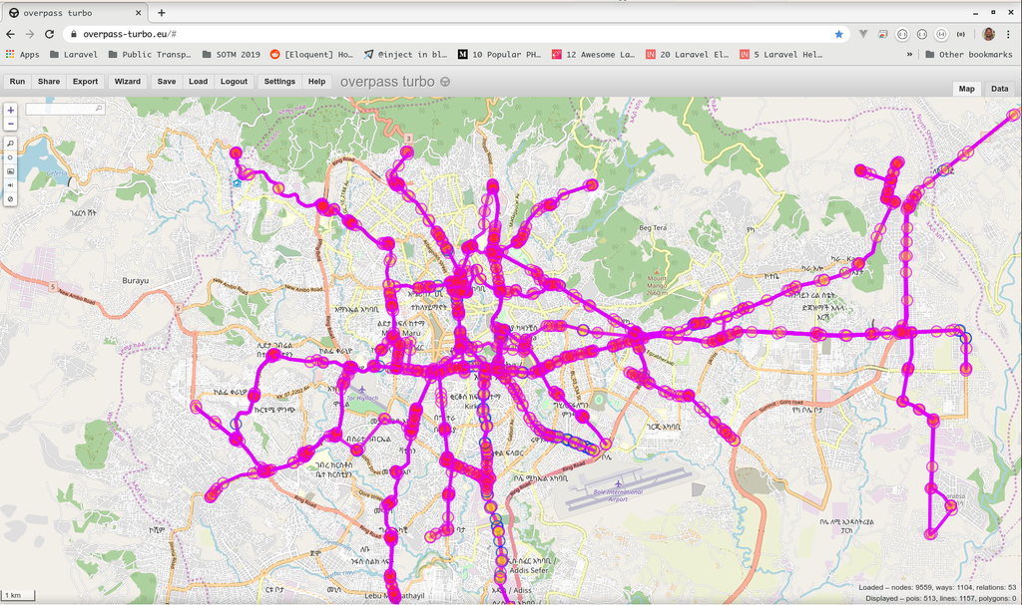This screenshot has height=605, width=1022.
Task: Open the Laravel bookmarks folder
Action: [x=74, y=55]
